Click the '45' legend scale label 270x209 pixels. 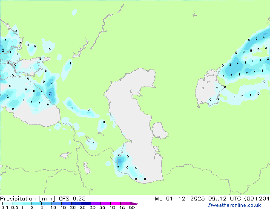tap(122, 207)
